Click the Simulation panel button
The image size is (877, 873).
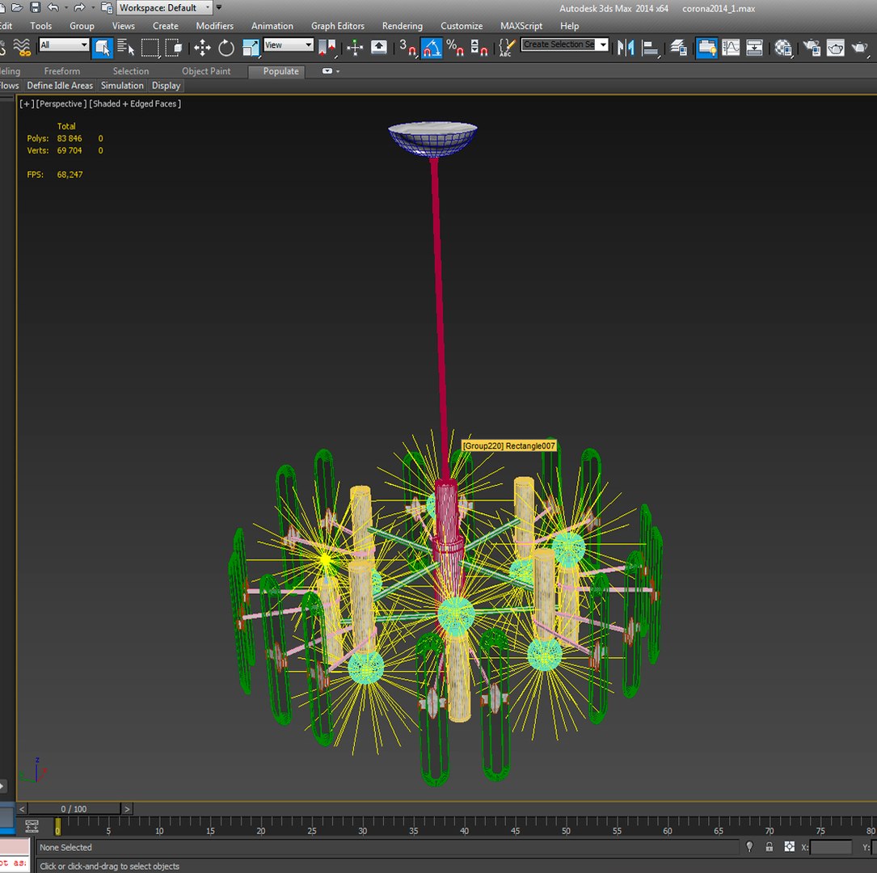coord(122,86)
